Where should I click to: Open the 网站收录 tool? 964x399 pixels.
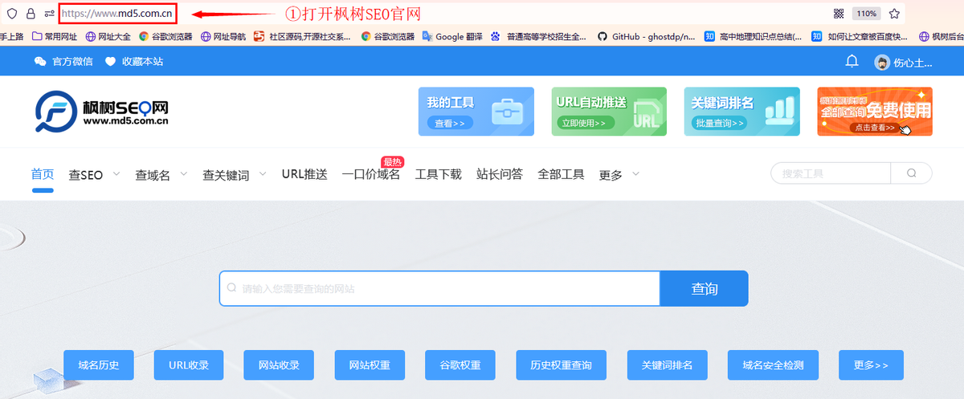[280, 365]
